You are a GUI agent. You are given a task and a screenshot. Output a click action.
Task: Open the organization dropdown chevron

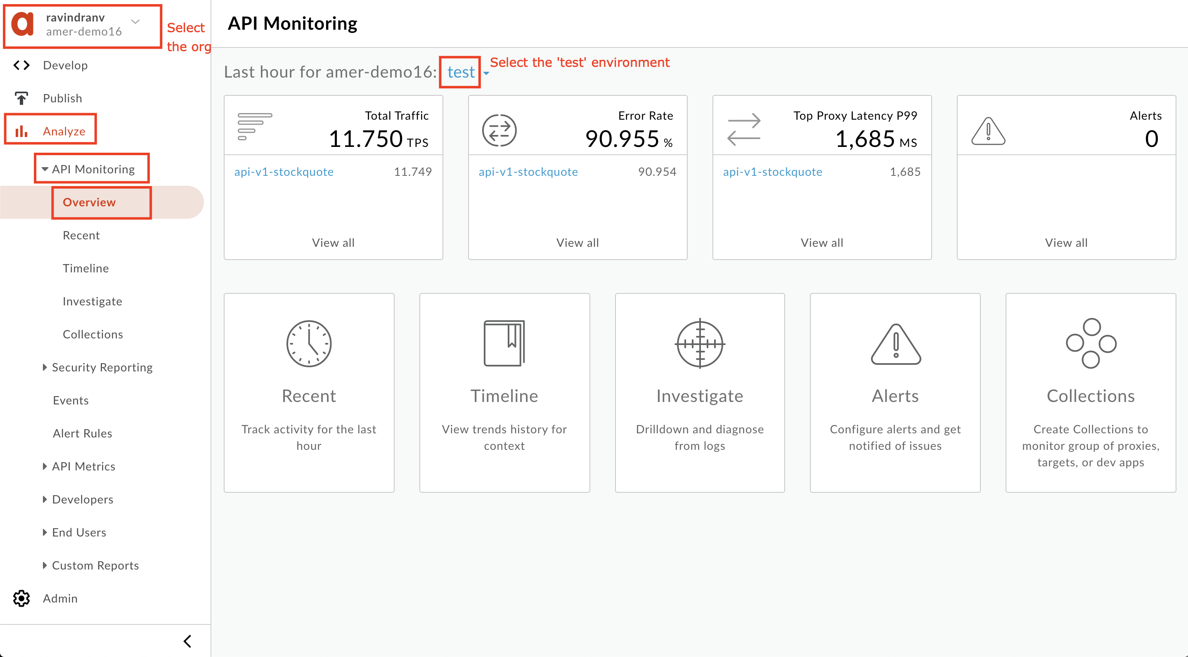coord(135,21)
